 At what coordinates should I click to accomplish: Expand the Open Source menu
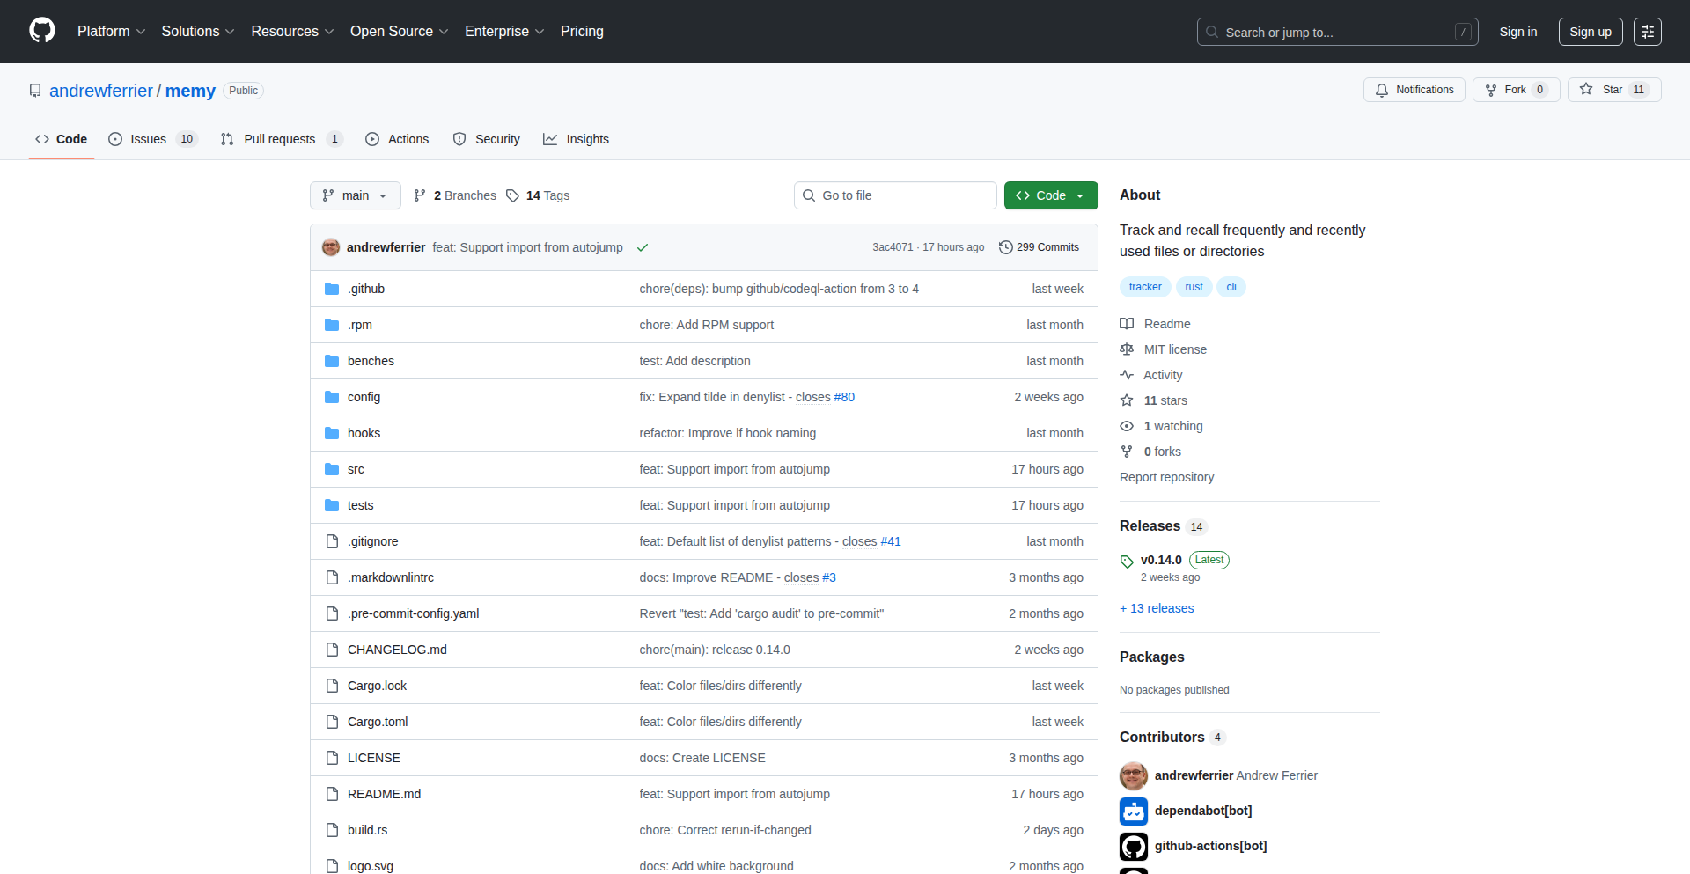[x=399, y=32]
